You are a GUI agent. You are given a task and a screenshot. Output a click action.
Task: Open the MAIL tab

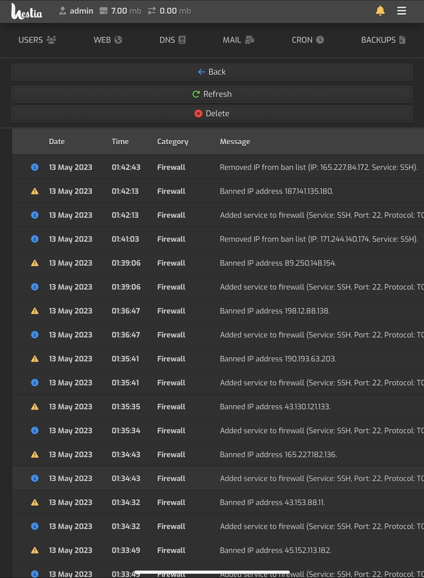click(x=238, y=40)
